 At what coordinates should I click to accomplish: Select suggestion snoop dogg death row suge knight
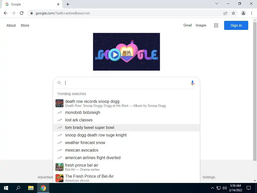[x=126, y=135]
